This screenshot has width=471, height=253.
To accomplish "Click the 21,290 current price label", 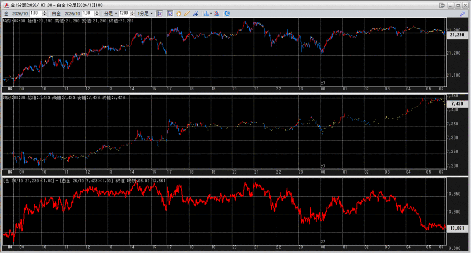I will tap(457, 34).
